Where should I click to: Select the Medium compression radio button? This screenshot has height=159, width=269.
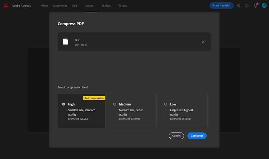(x=114, y=104)
